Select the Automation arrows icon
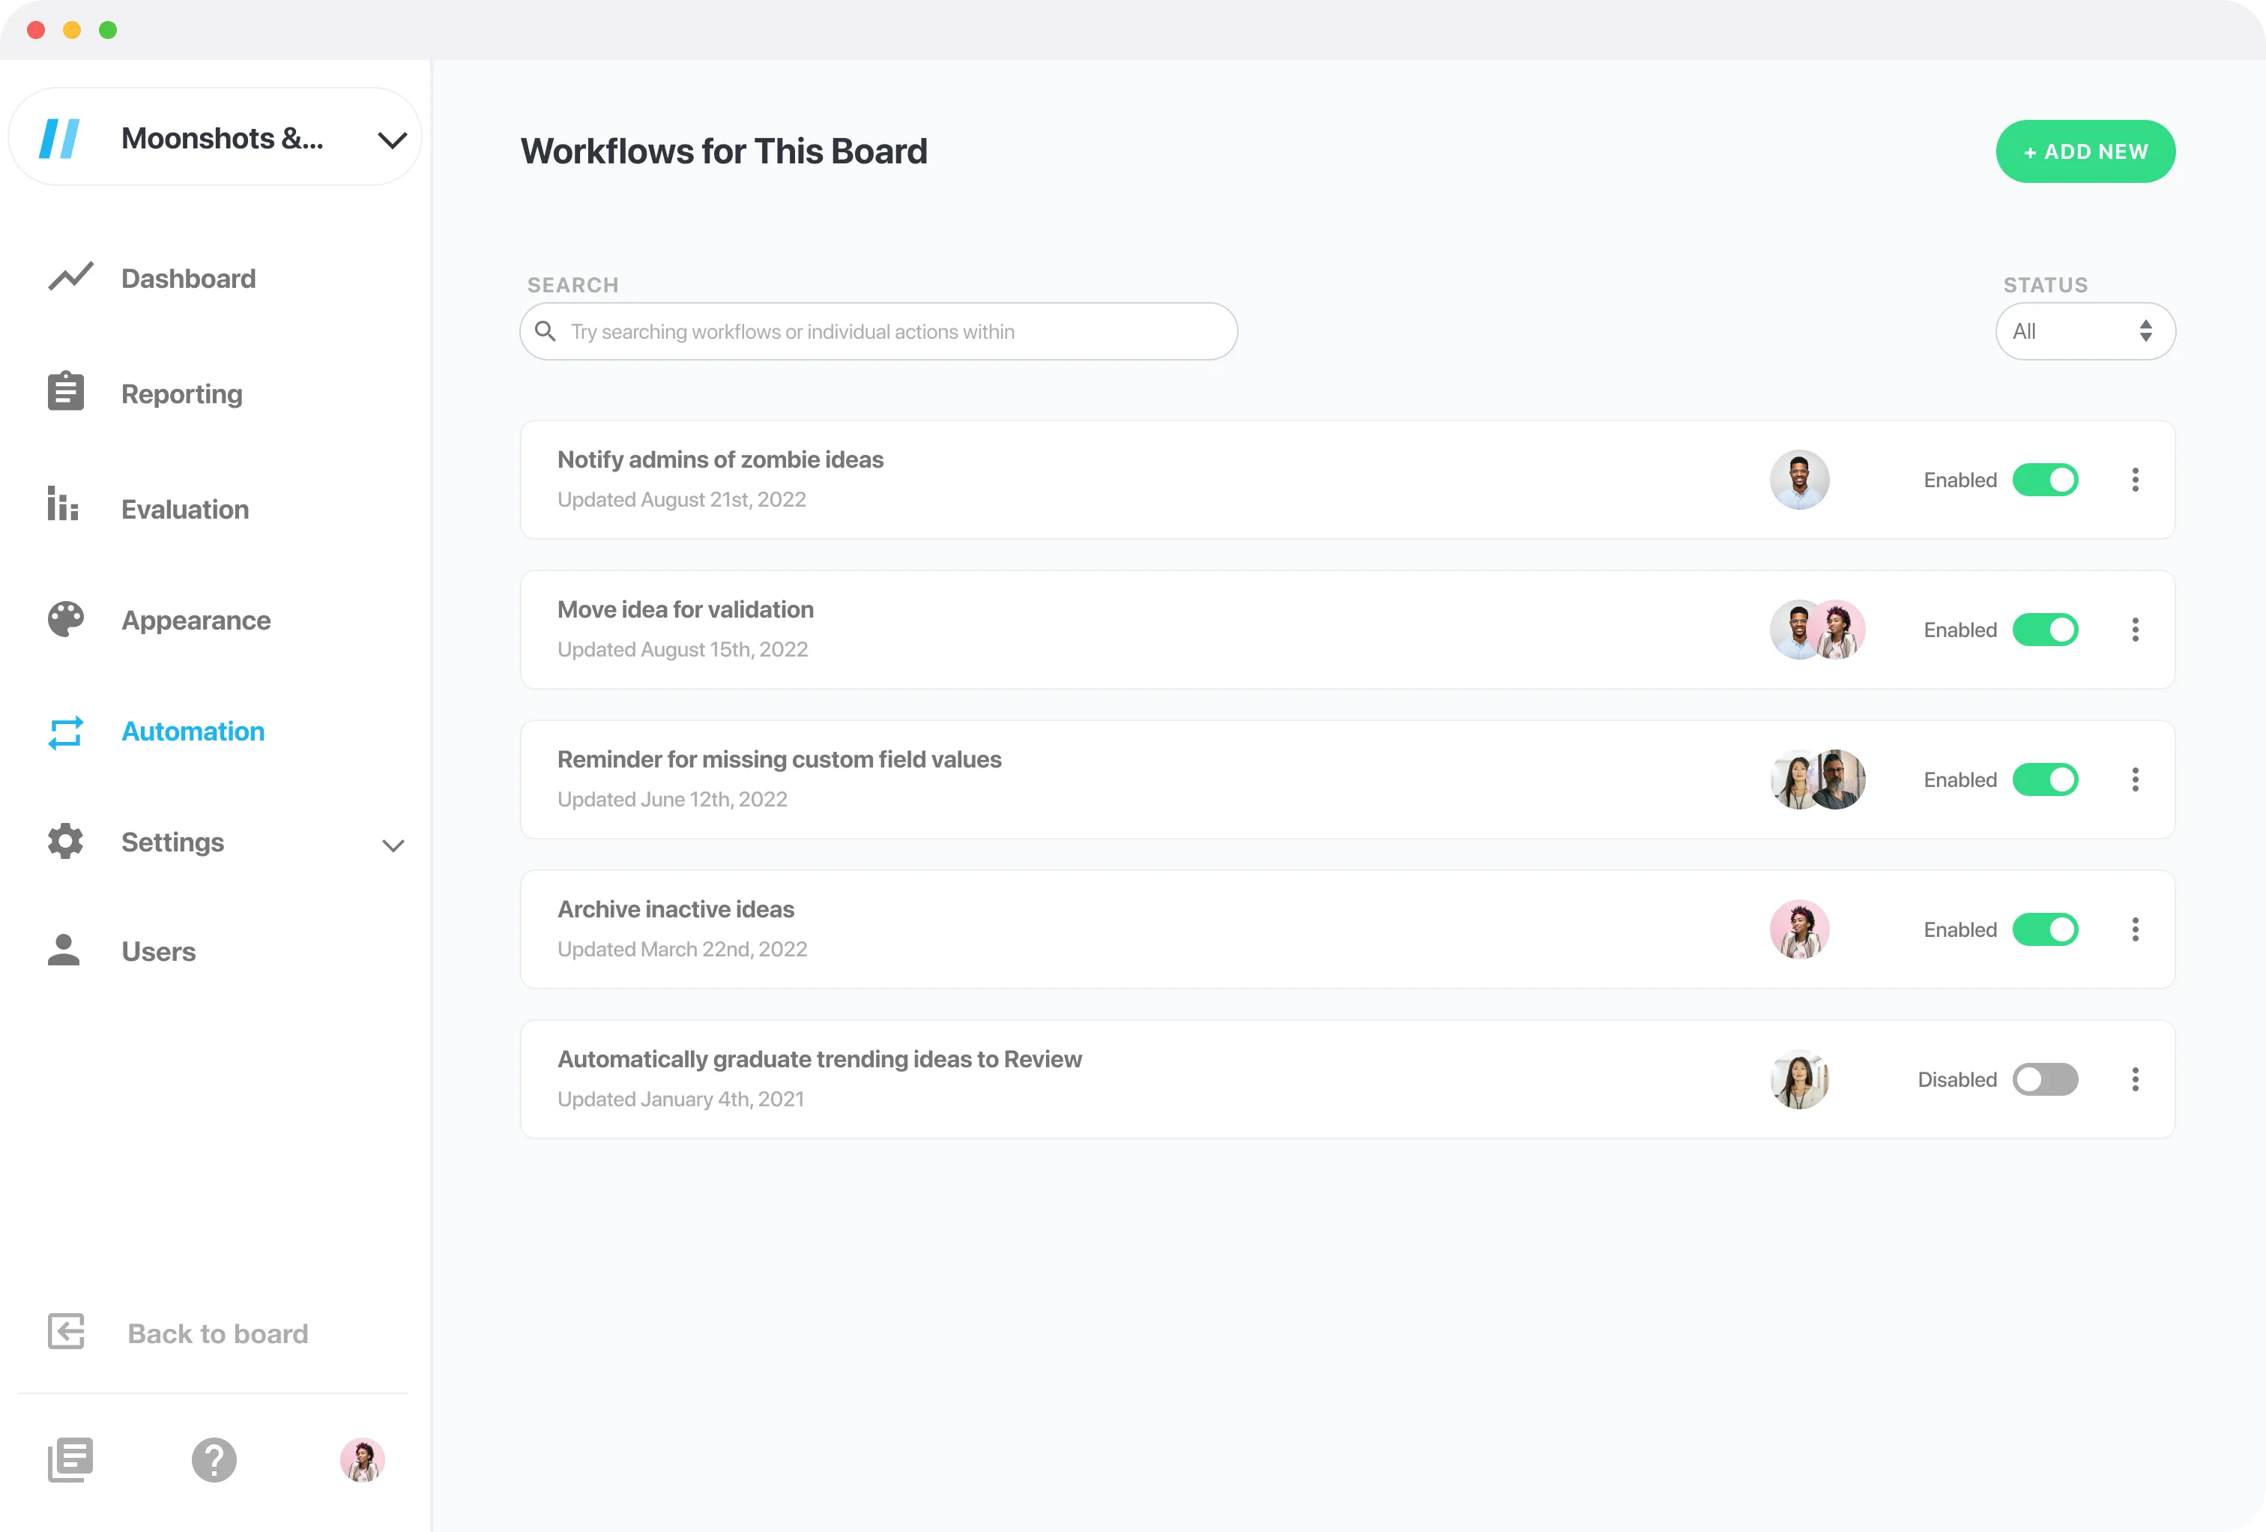2266x1532 pixels. [64, 732]
